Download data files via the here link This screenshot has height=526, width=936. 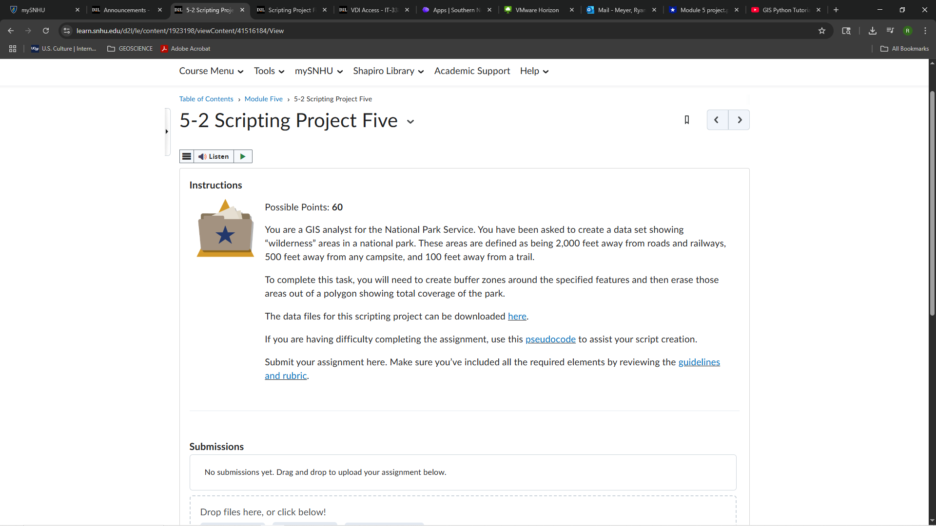[x=517, y=316]
